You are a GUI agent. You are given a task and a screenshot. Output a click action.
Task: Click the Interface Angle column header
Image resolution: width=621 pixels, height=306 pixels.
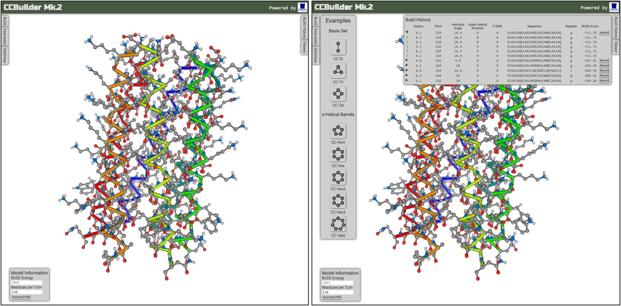coord(458,26)
